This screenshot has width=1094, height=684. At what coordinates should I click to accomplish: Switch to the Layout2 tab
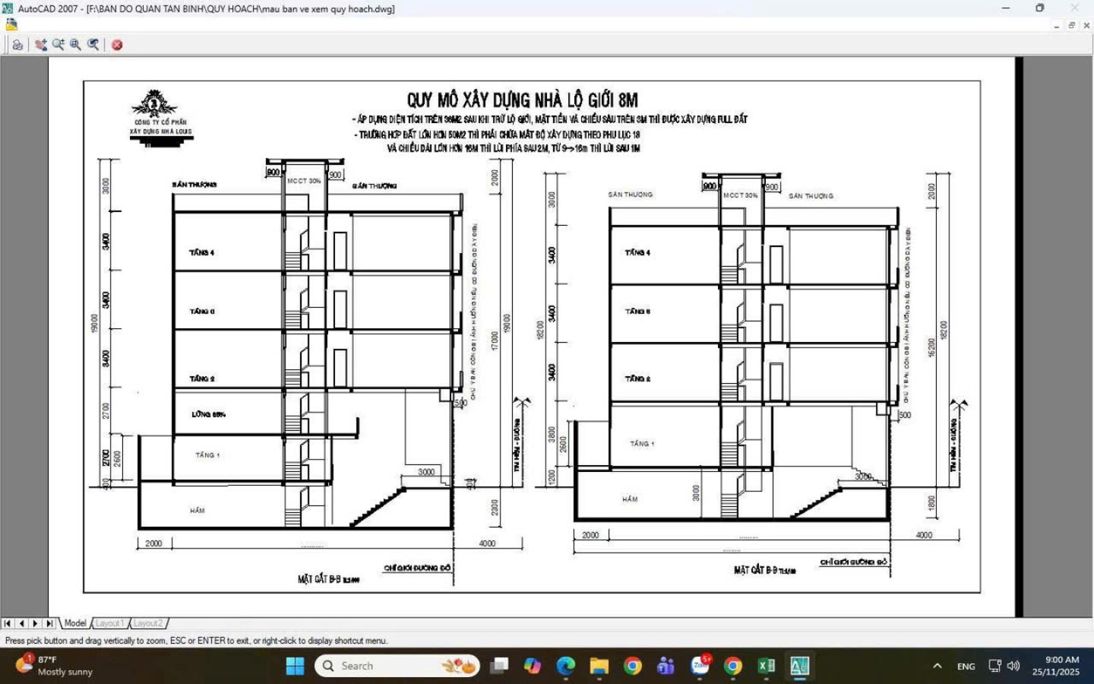click(149, 622)
